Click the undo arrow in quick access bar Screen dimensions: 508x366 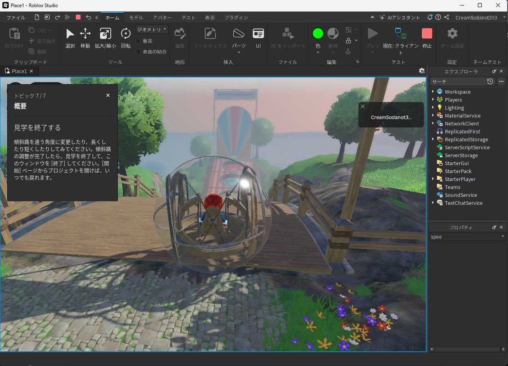[88, 17]
